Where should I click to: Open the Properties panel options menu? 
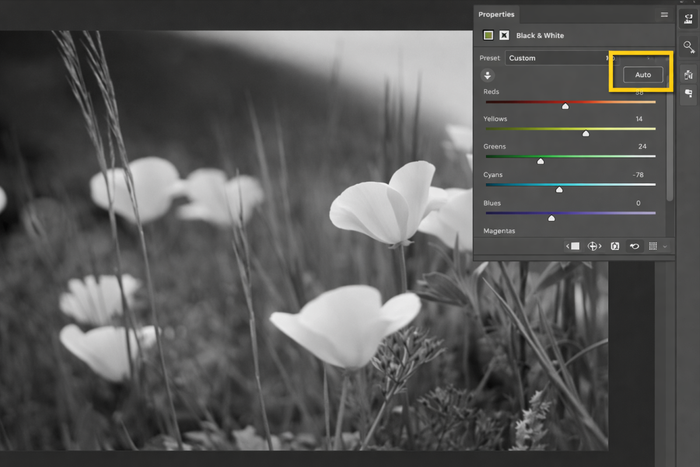664,14
